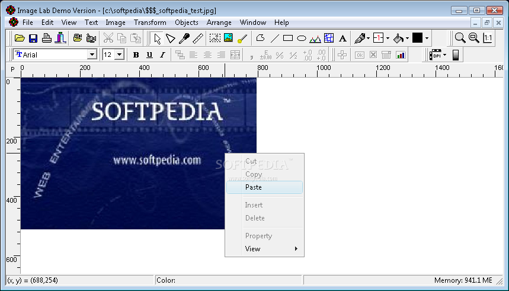Open the Transform menu
Image resolution: width=509 pixels, height=291 pixels.
[150, 23]
